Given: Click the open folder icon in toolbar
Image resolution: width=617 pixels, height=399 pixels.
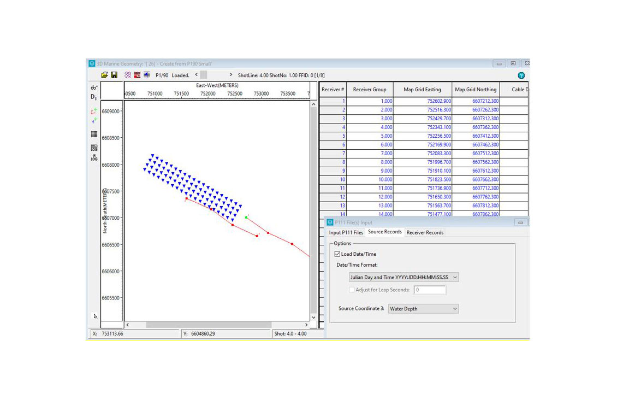Looking at the screenshot, I should (104, 75).
